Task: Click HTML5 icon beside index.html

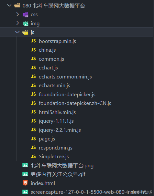Action: [25, 183]
